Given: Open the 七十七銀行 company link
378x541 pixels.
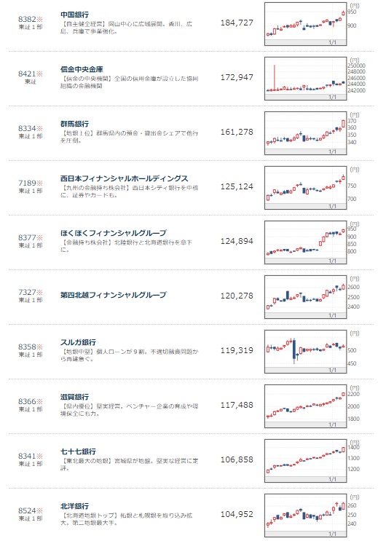Looking at the screenshot, I should point(78,451).
